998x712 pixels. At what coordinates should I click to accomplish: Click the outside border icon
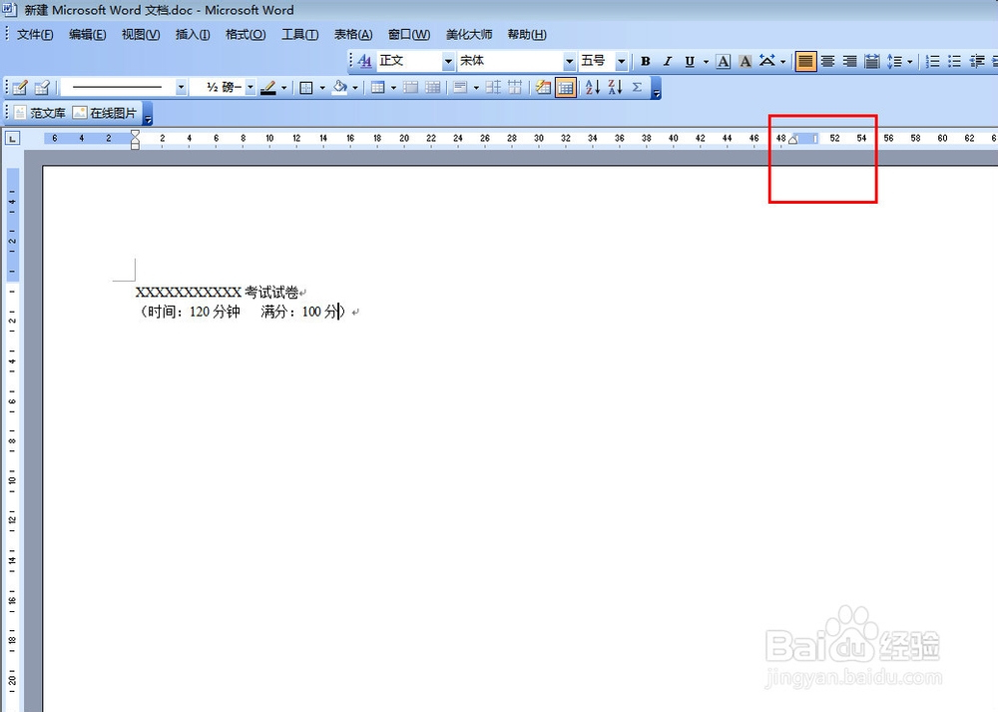pos(306,87)
